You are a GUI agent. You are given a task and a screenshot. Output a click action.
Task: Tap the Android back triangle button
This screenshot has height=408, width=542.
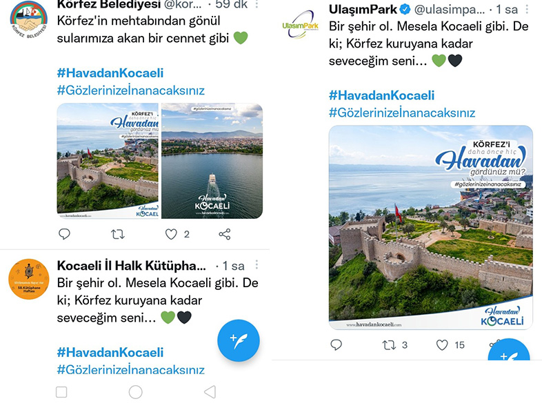pos(210,392)
